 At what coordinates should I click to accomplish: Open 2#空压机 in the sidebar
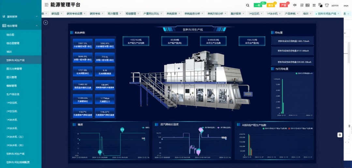tap(12, 111)
